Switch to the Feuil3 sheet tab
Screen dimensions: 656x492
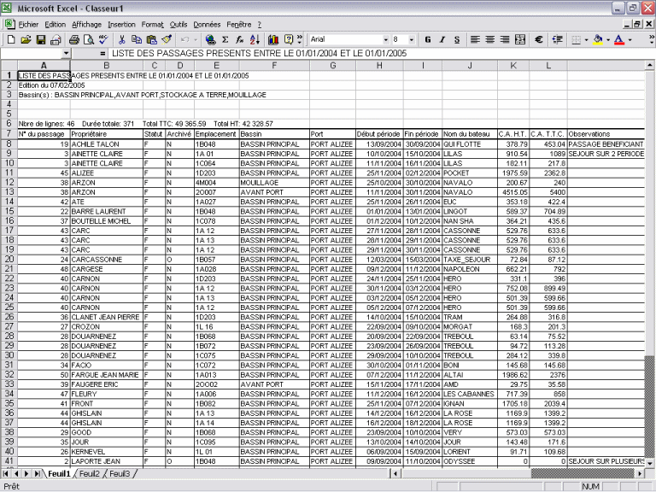(120, 473)
